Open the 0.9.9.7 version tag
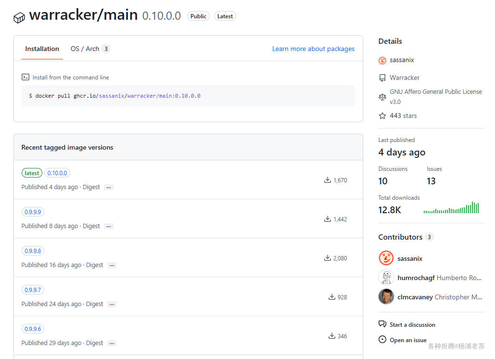This screenshot has width=495, height=359. point(33,290)
